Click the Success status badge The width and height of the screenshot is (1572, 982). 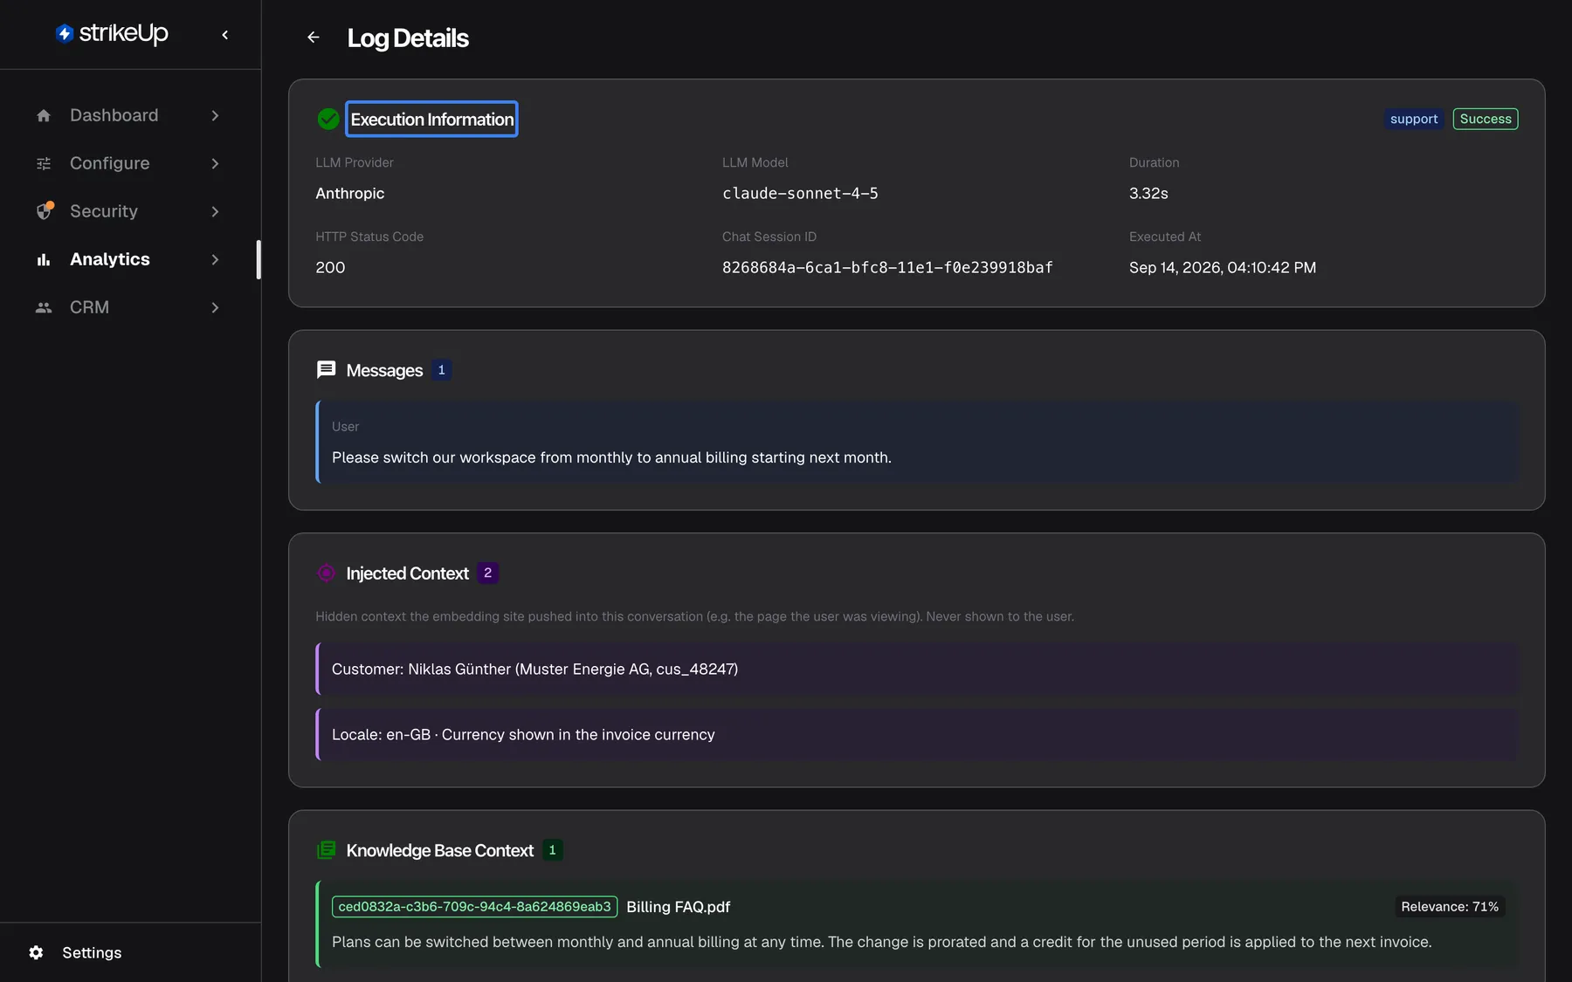[1486, 119]
